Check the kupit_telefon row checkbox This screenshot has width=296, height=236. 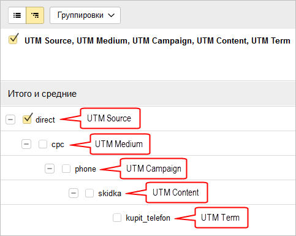(117, 218)
